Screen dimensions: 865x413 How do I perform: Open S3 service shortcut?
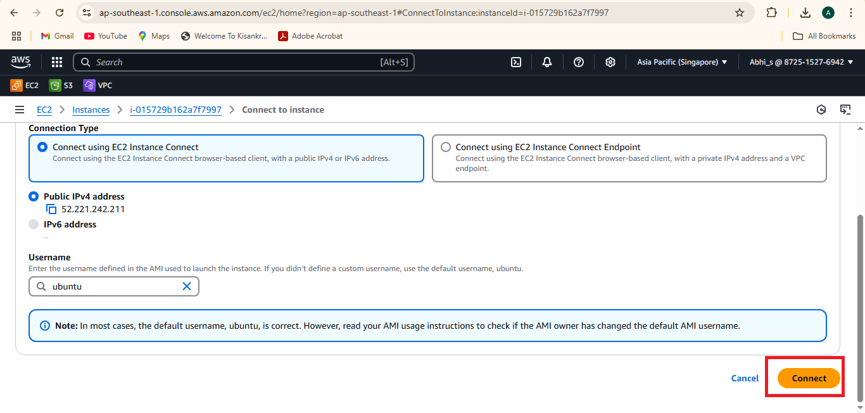[61, 86]
